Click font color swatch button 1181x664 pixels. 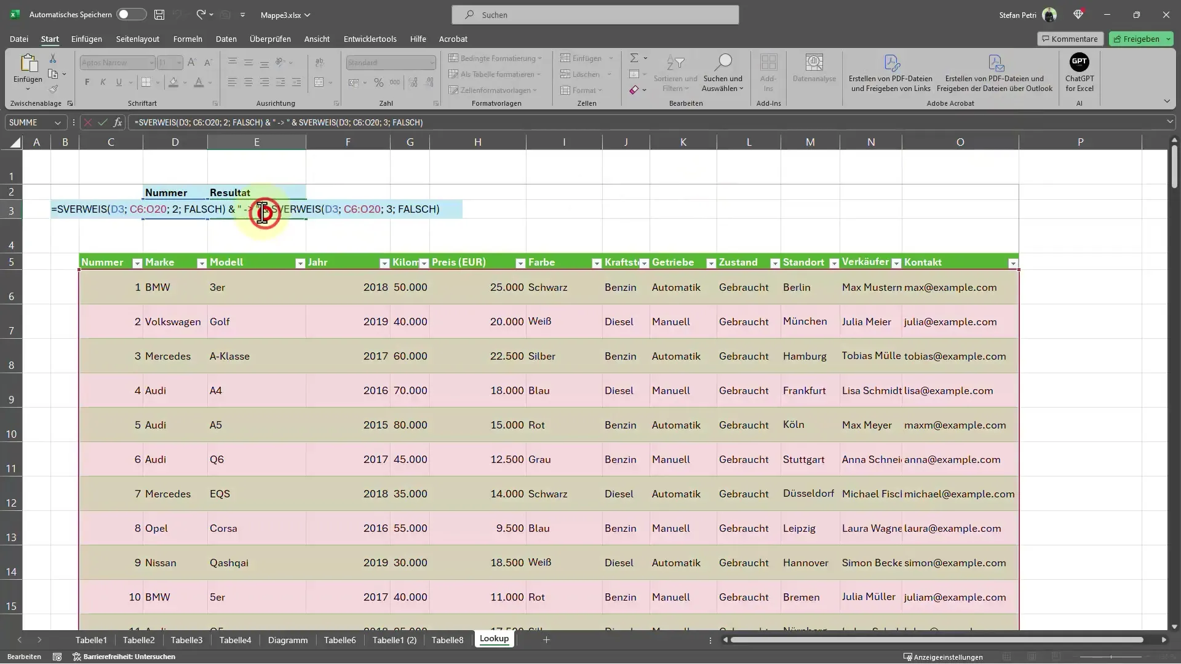198,82
